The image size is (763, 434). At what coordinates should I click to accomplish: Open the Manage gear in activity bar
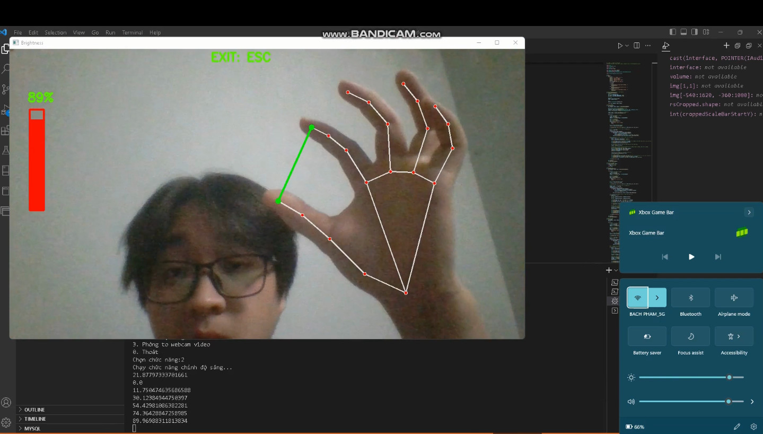(x=6, y=422)
